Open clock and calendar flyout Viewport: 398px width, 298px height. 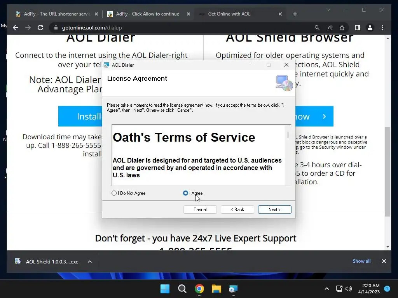pyautogui.click(x=369, y=289)
